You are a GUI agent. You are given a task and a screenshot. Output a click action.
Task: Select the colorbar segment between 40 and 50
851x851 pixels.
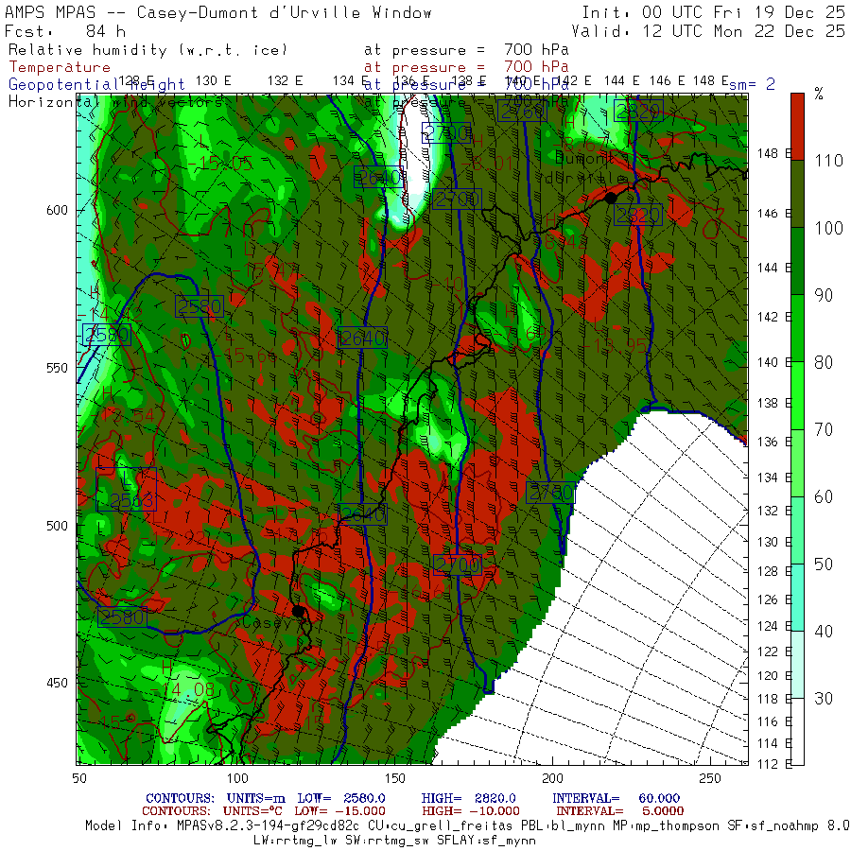pyautogui.click(x=797, y=598)
